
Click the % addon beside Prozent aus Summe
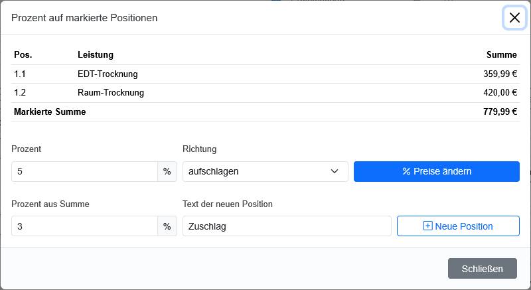tap(167, 226)
